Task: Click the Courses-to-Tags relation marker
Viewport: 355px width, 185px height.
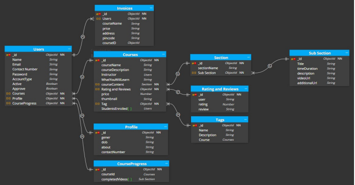Action: click(x=178, y=115)
